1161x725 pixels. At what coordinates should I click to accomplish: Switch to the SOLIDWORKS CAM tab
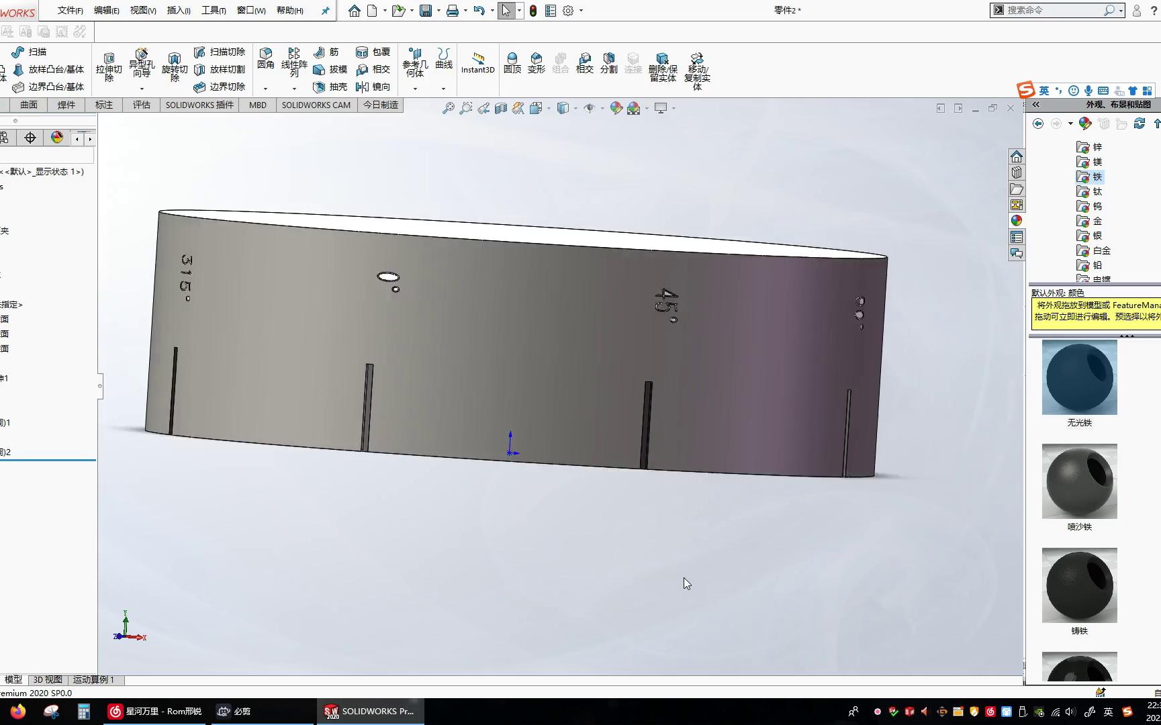click(x=316, y=105)
